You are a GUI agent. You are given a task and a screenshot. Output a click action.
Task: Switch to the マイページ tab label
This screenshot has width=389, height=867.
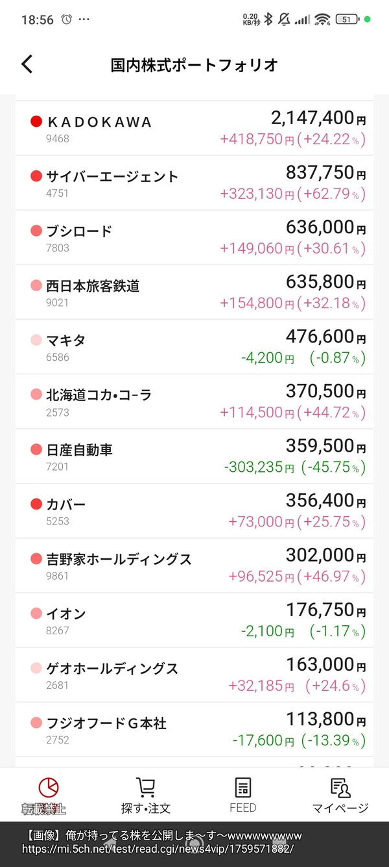(x=340, y=809)
